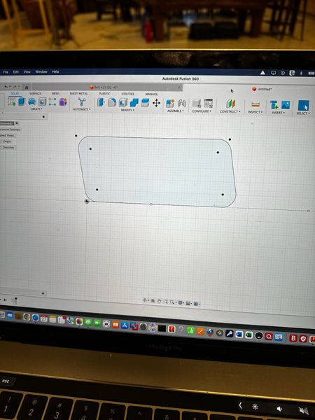Open the SELECT dropdown menu
Viewport: 315px width, 420px height.
point(303,113)
